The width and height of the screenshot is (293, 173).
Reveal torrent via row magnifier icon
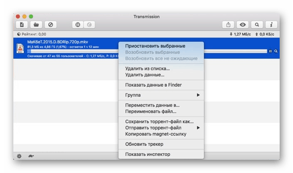[276, 51]
